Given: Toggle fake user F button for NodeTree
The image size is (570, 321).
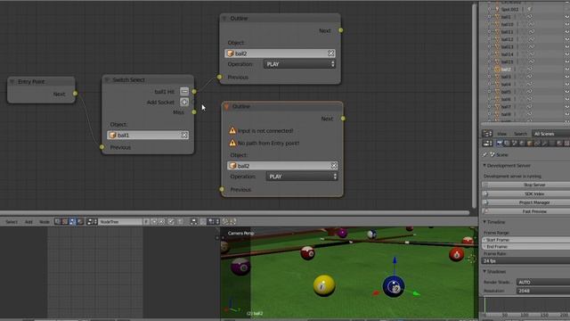Looking at the screenshot, I should click(146, 222).
